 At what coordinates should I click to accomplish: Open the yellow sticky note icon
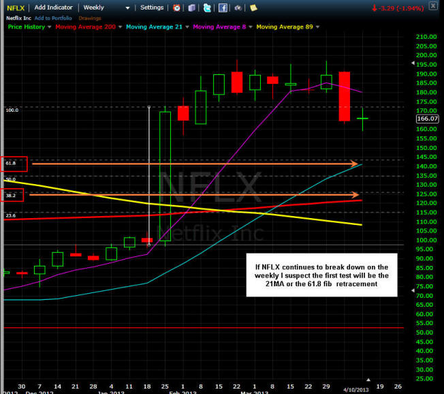click(253, 7)
